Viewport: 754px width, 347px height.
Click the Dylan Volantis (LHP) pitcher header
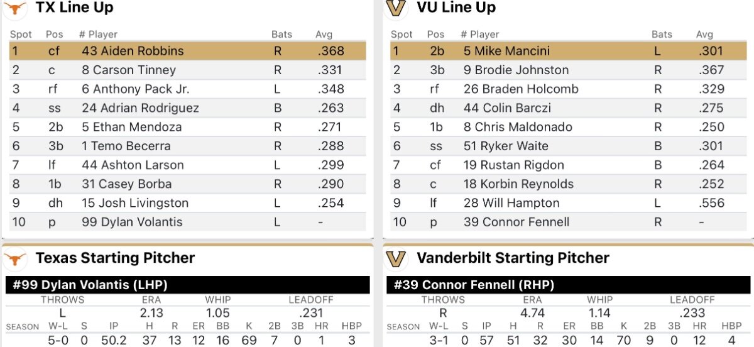pyautogui.click(x=90, y=285)
